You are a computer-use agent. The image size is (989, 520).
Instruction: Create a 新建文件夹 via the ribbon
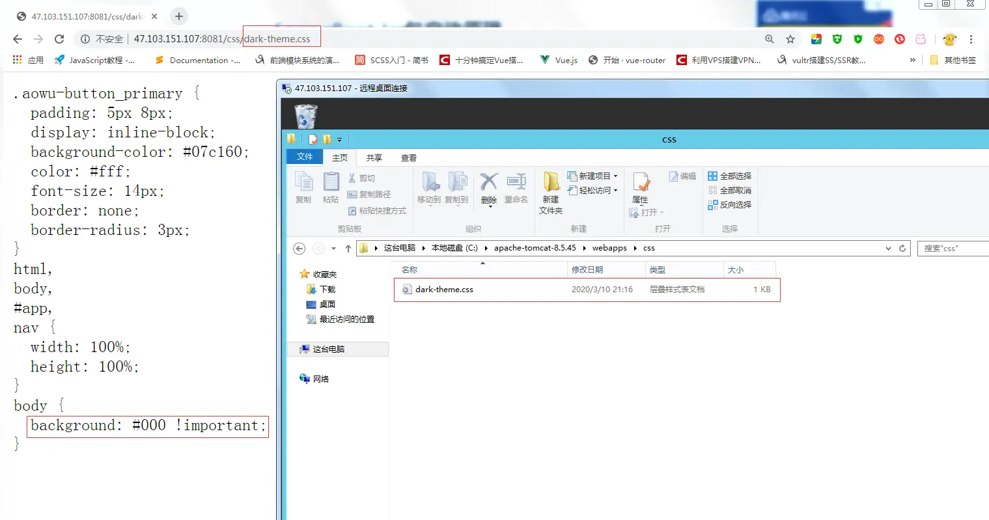551,193
